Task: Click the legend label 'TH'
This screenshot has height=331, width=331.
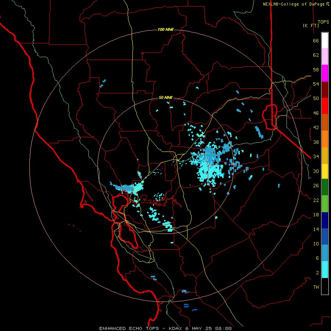Action: pyautogui.click(x=316, y=287)
